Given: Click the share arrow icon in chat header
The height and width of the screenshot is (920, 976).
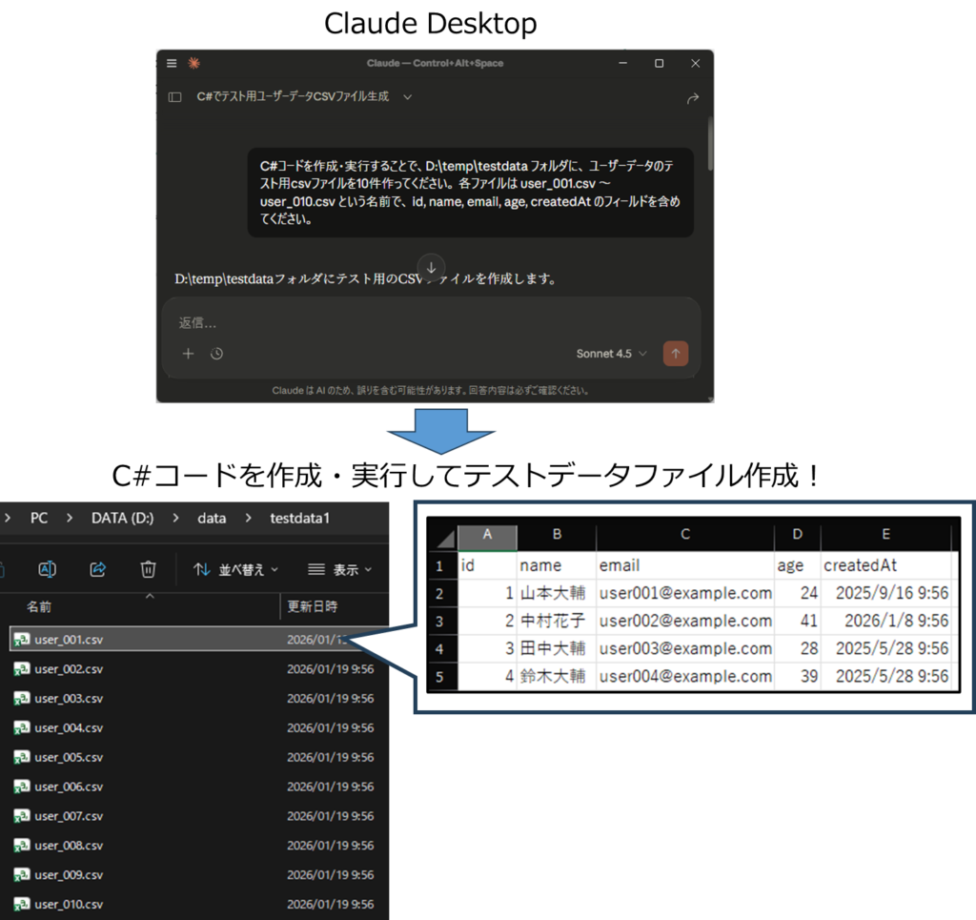Looking at the screenshot, I should tap(693, 98).
